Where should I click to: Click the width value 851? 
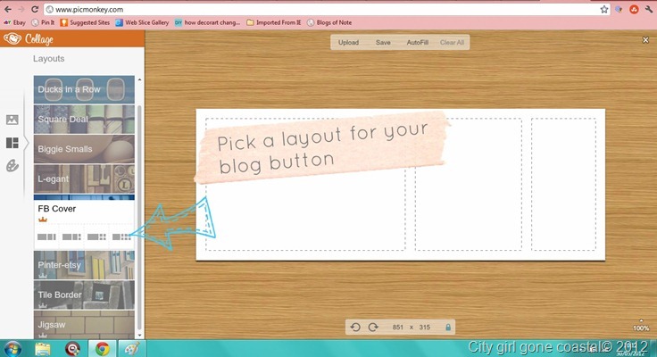pyautogui.click(x=397, y=328)
